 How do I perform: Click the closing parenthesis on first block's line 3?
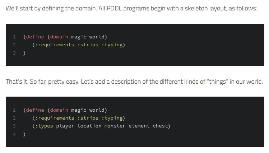[x=24, y=53]
